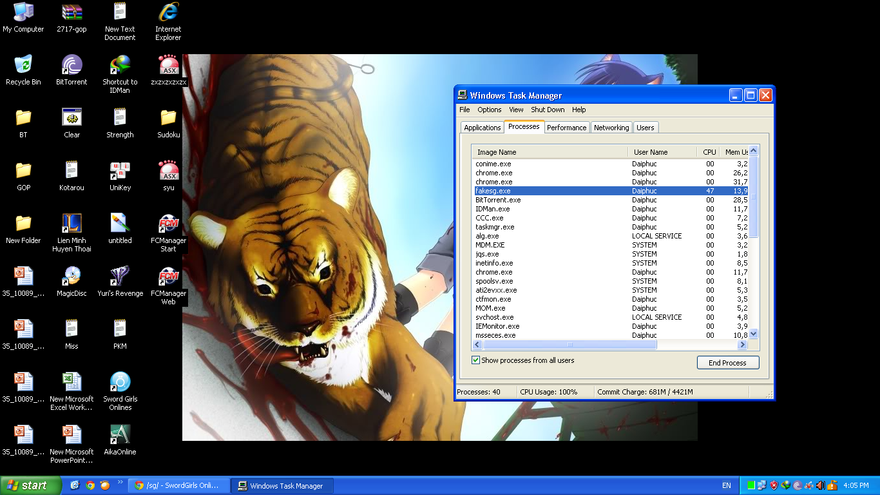This screenshot has width=880, height=495.
Task: Select the IDMan.exe process row
Action: pyautogui.click(x=610, y=209)
